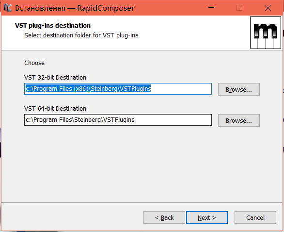Viewport: 284px width, 232px height.
Task: Click the empty gray area below the path fields
Action: [142, 163]
